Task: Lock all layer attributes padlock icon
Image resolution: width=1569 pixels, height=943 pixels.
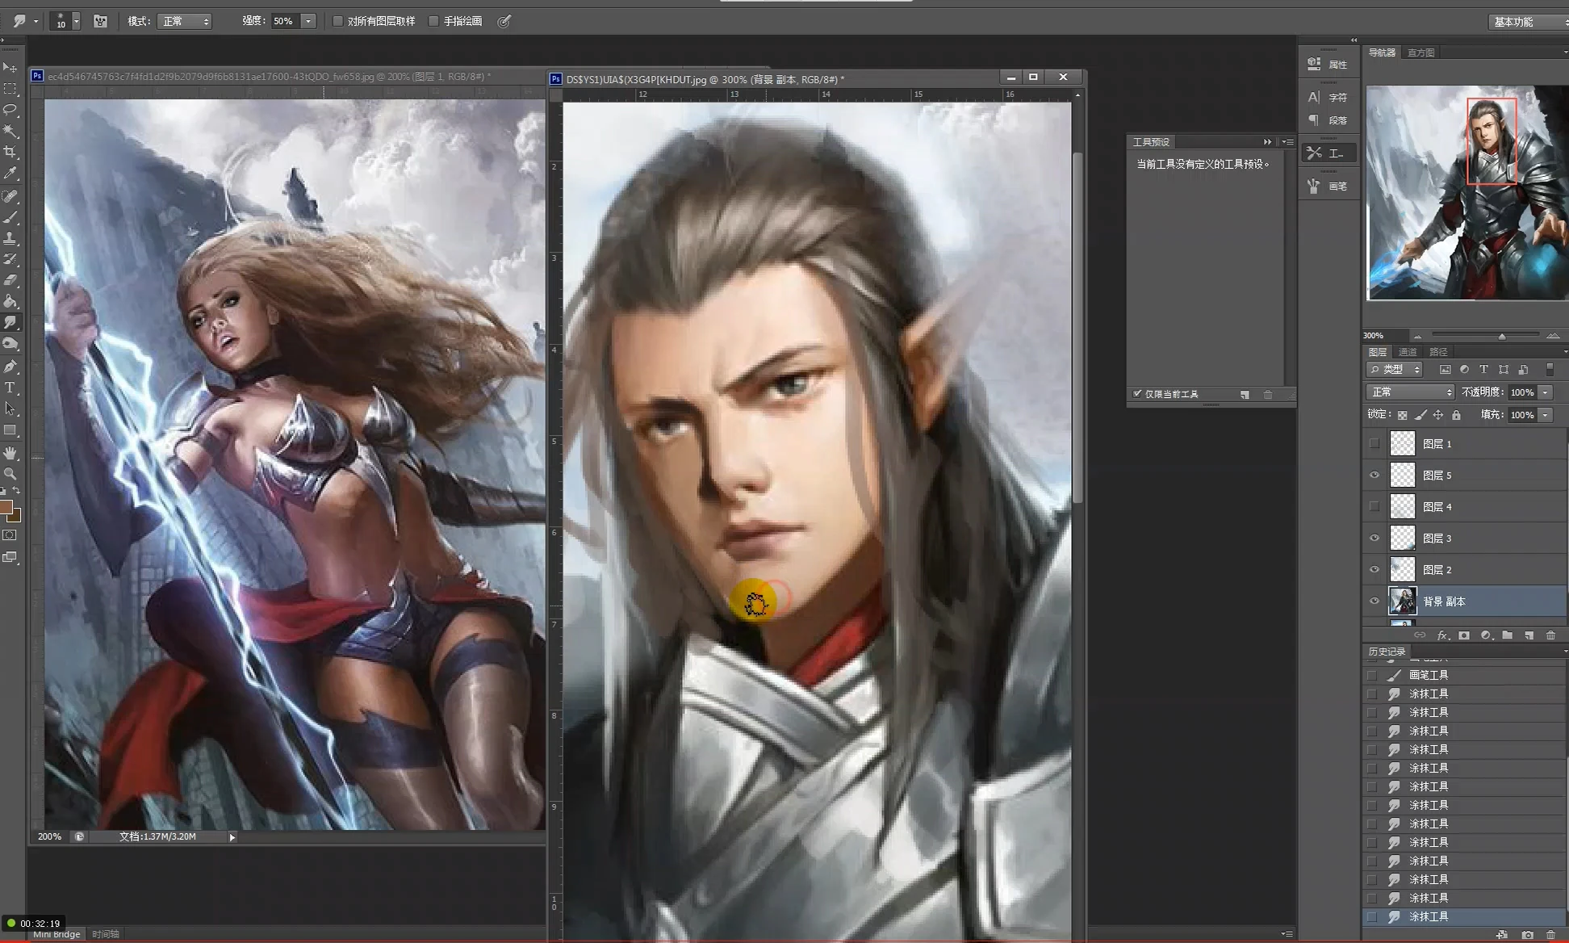Action: pos(1456,415)
